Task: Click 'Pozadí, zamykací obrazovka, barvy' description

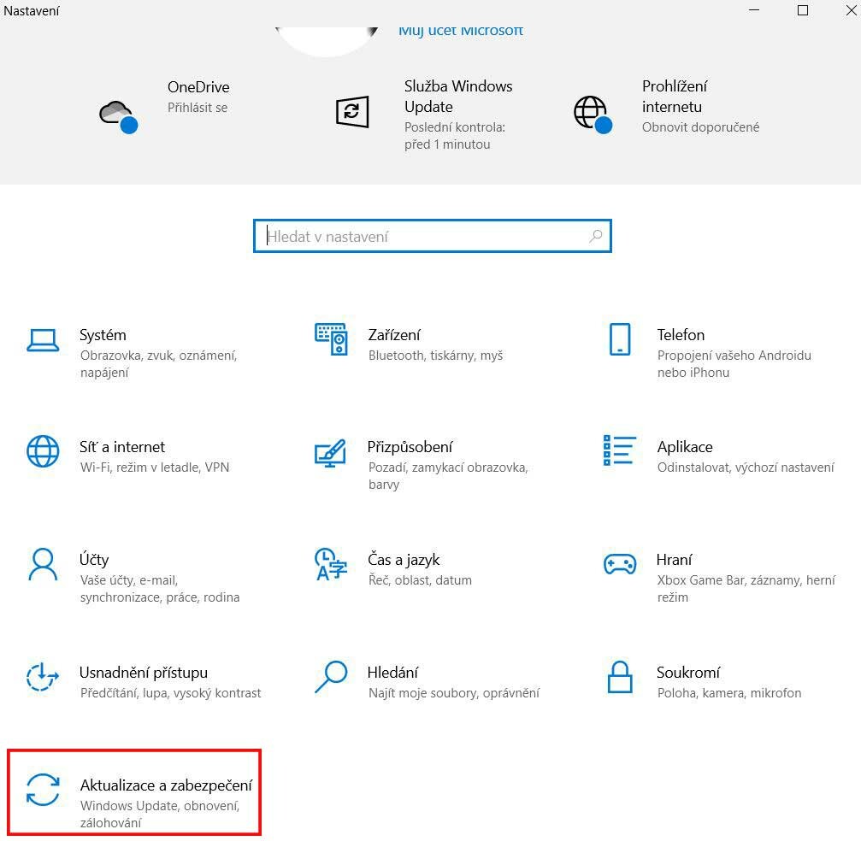Action: (447, 476)
